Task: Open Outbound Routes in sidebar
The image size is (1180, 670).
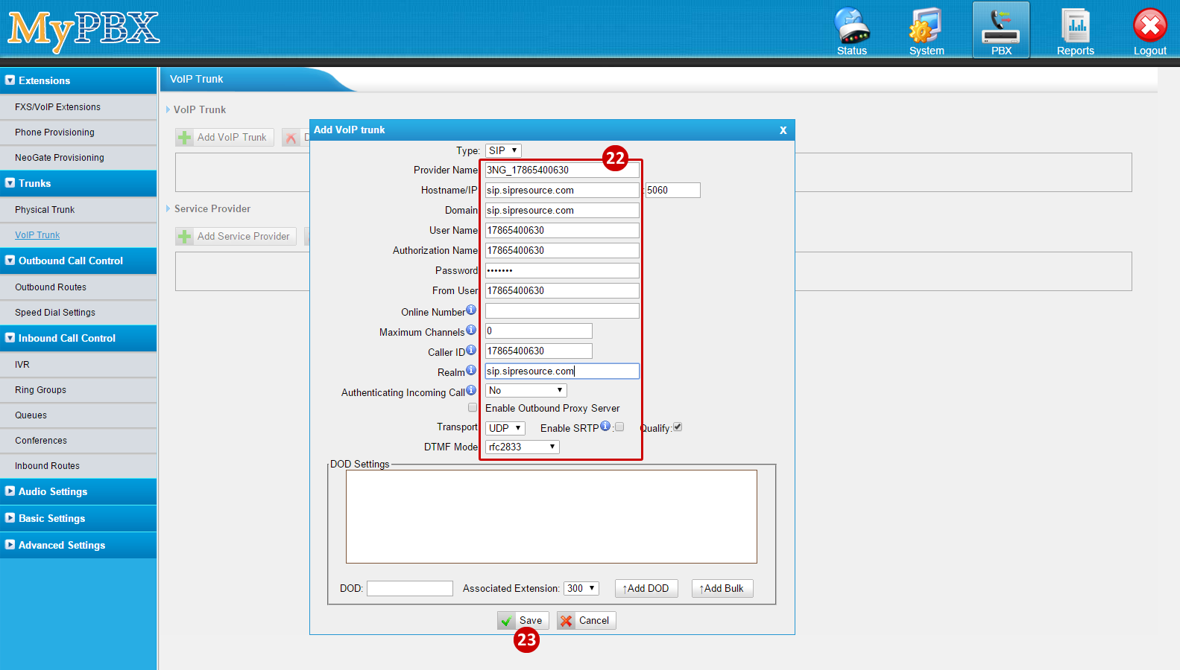Action: click(51, 287)
